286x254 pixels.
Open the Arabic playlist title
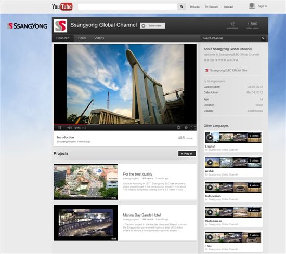tap(210, 171)
